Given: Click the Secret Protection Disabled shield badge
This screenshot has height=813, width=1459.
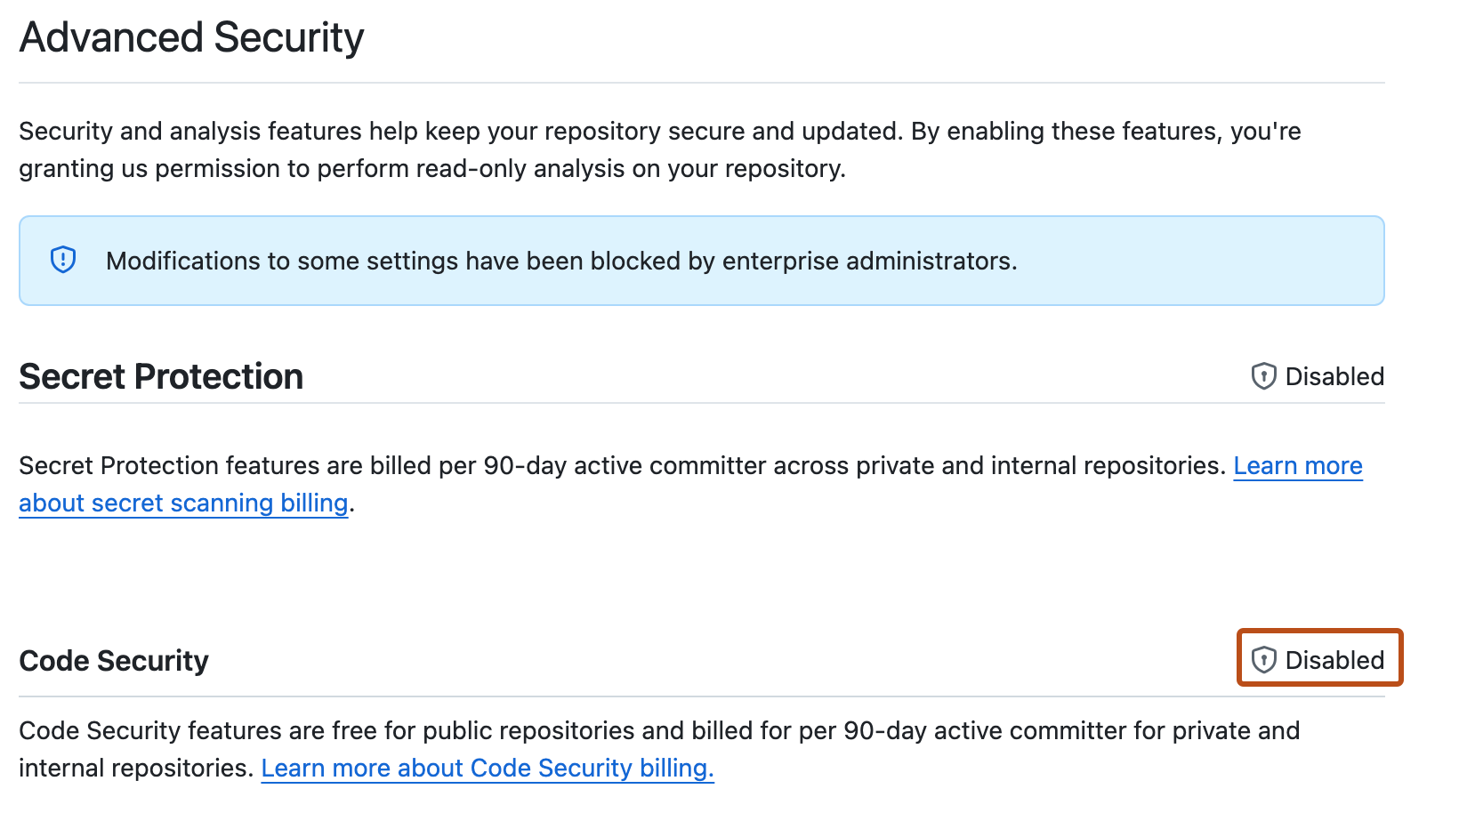Looking at the screenshot, I should pos(1317,375).
